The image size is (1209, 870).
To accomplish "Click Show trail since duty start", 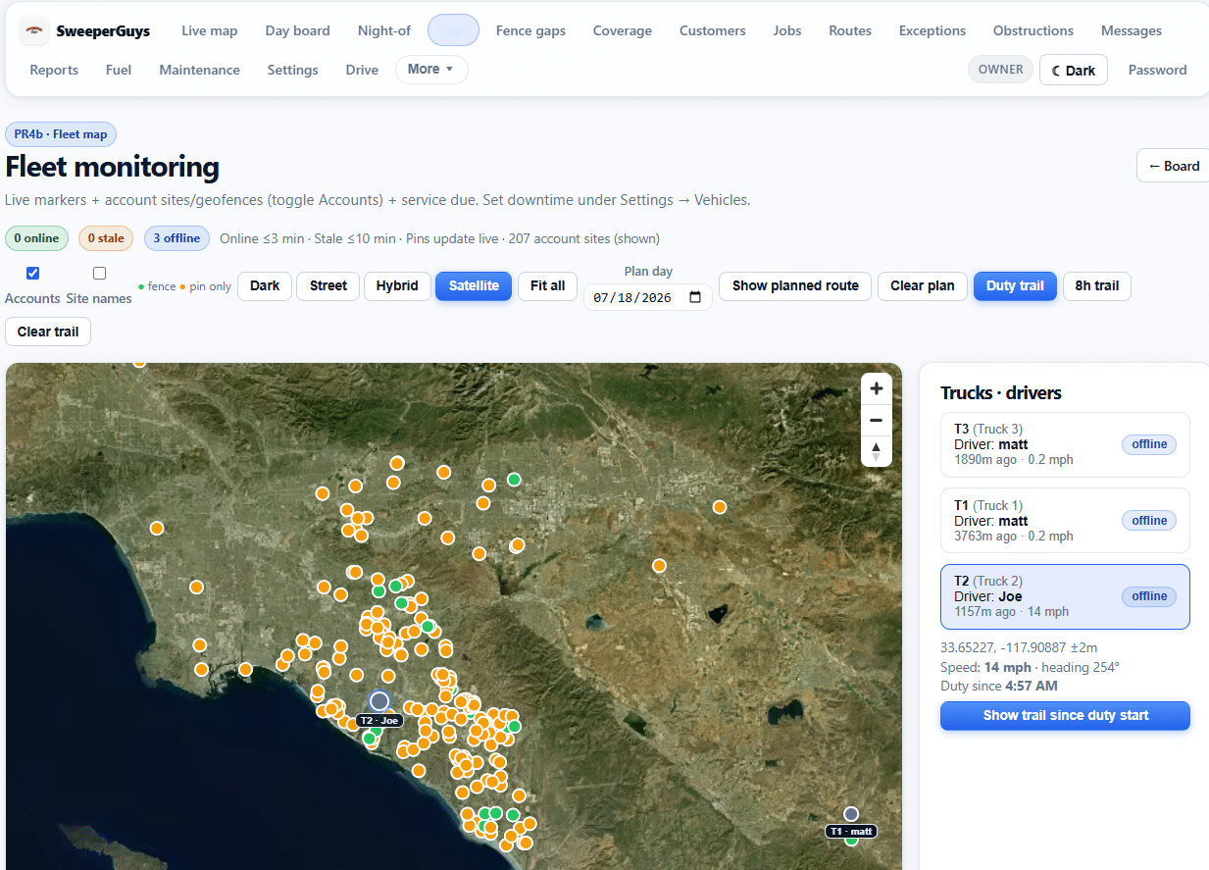I will 1066,715.
